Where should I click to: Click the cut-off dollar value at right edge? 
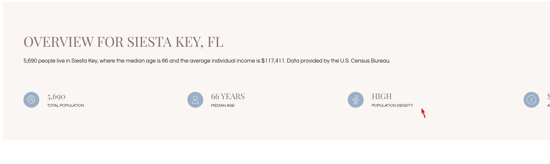pos(548,96)
